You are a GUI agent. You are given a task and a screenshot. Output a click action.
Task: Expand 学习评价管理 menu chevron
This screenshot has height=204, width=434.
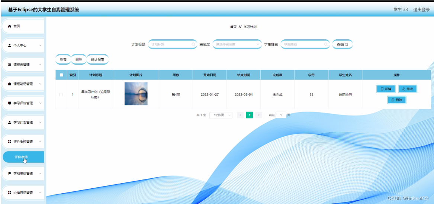pyautogui.click(x=41, y=103)
